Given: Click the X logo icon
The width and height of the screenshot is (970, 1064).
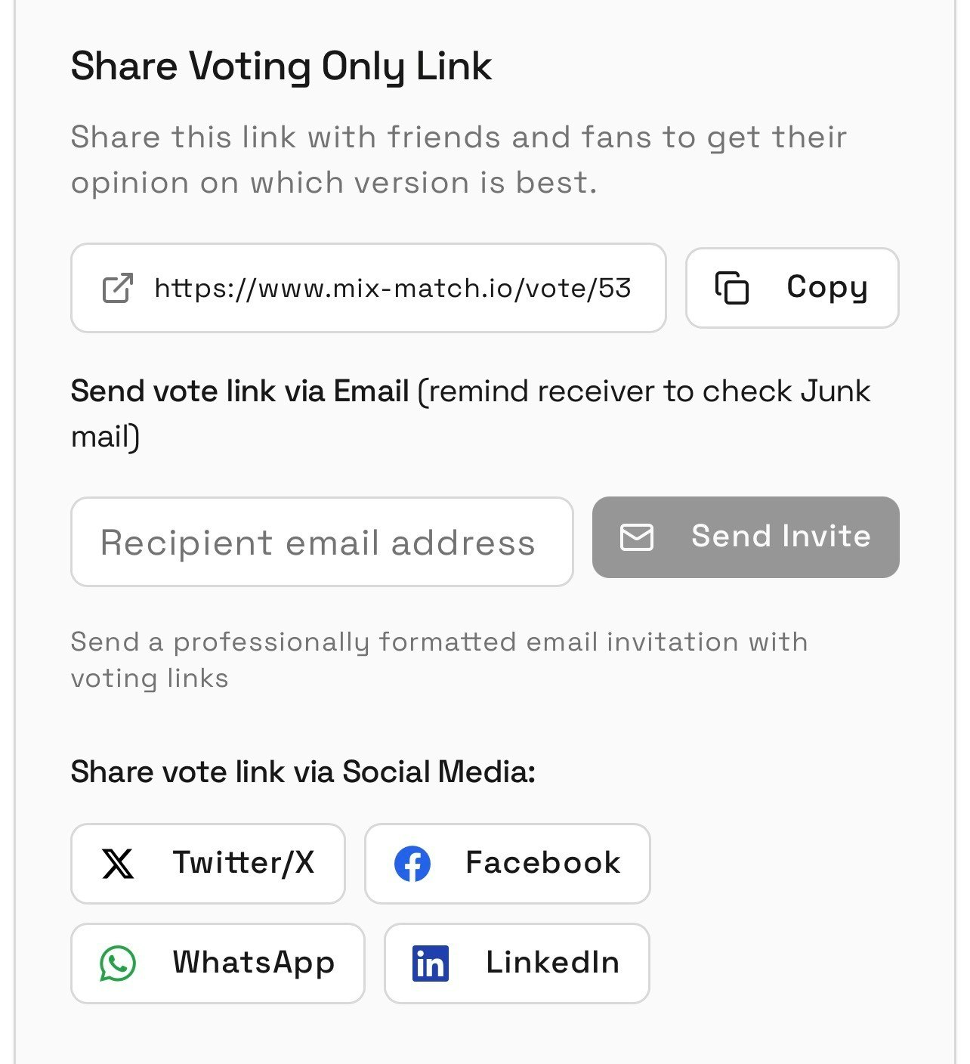Looking at the screenshot, I should coord(118,864).
